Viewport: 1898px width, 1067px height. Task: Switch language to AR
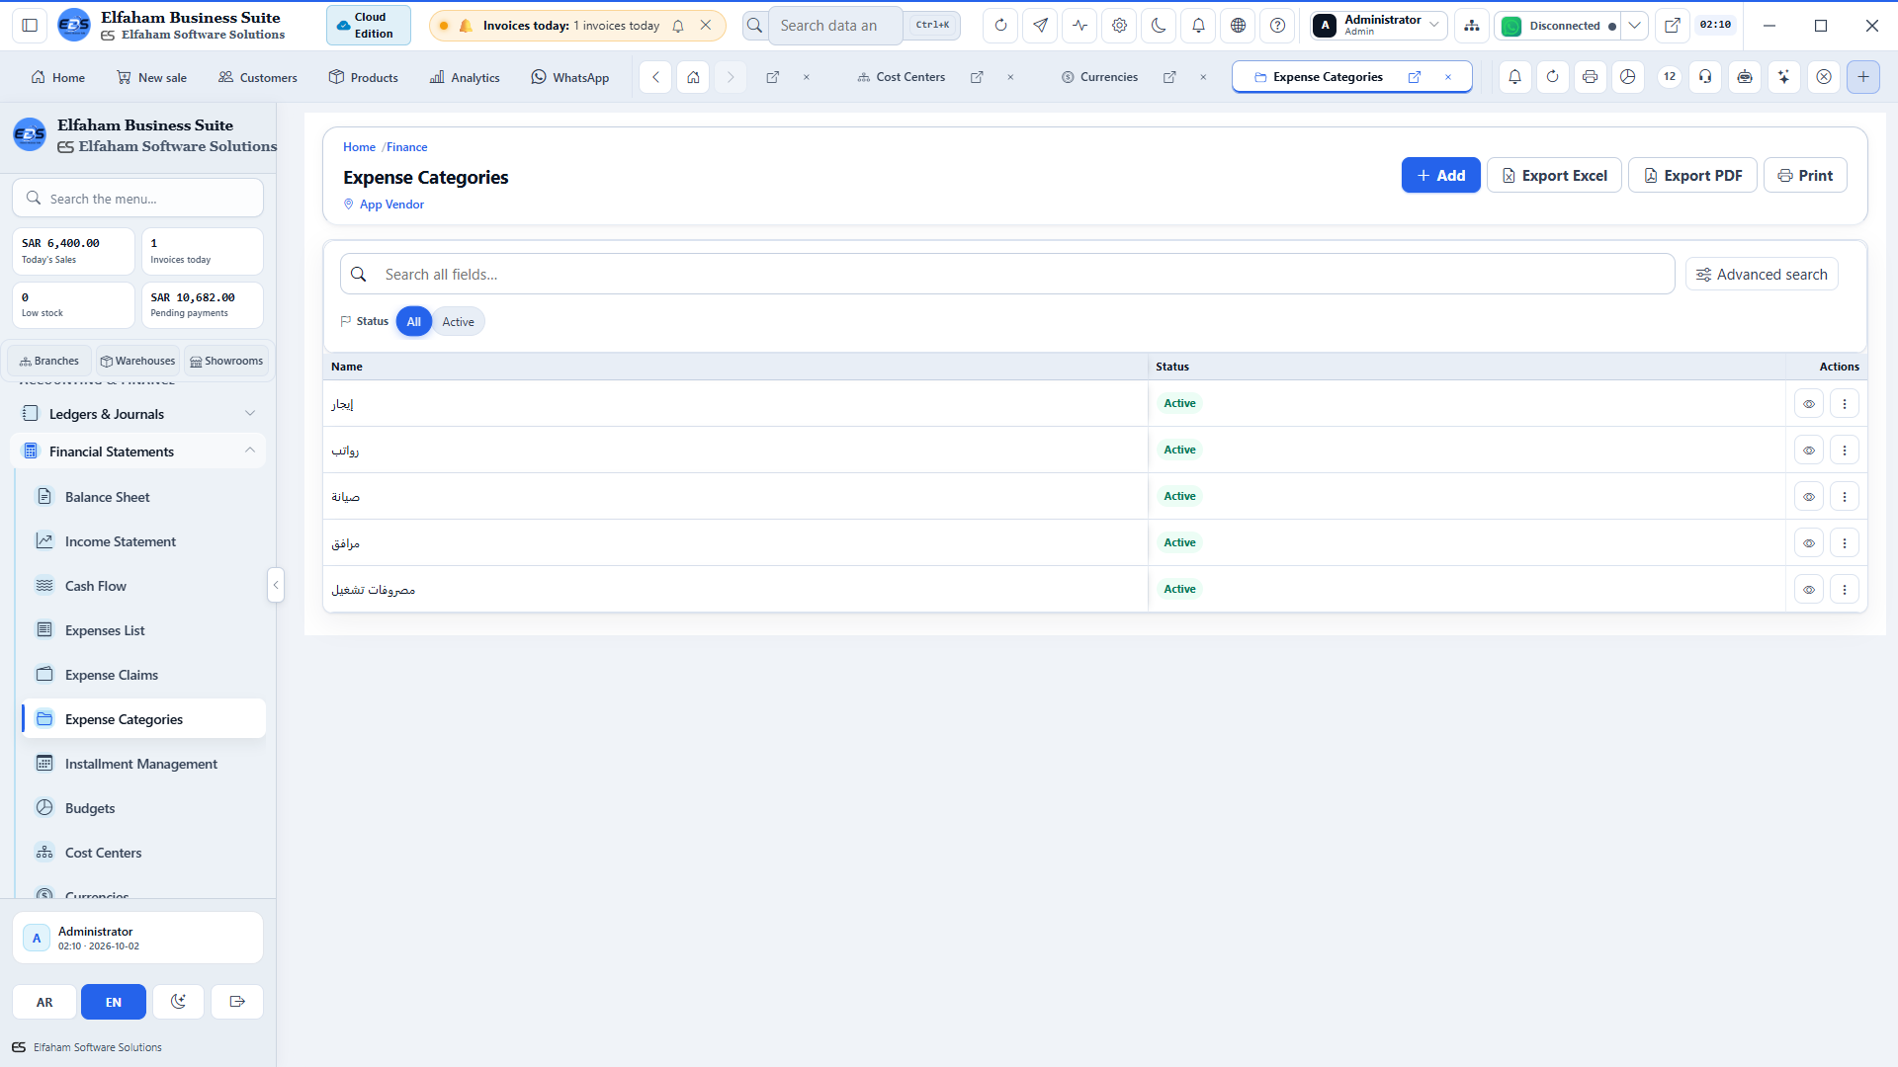45,1002
